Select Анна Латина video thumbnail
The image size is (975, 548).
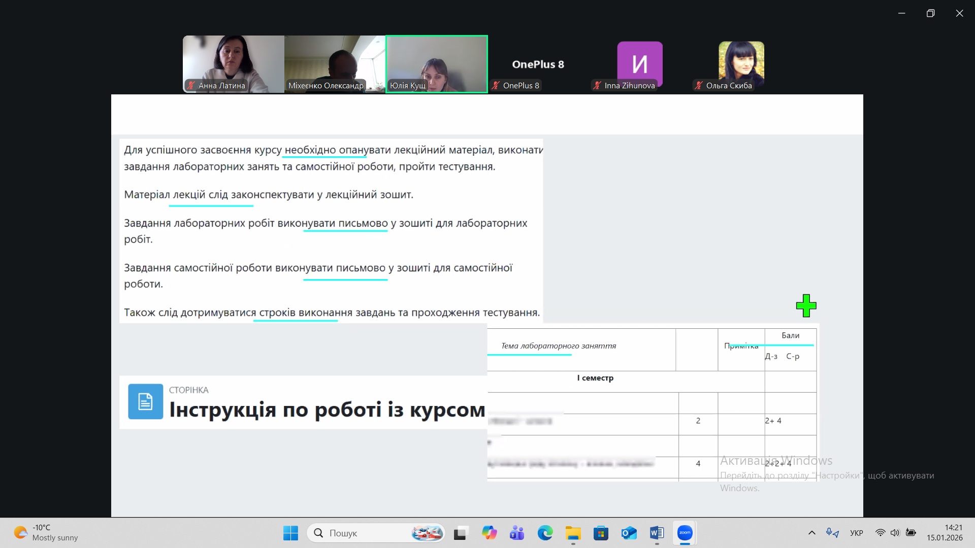(x=233, y=64)
